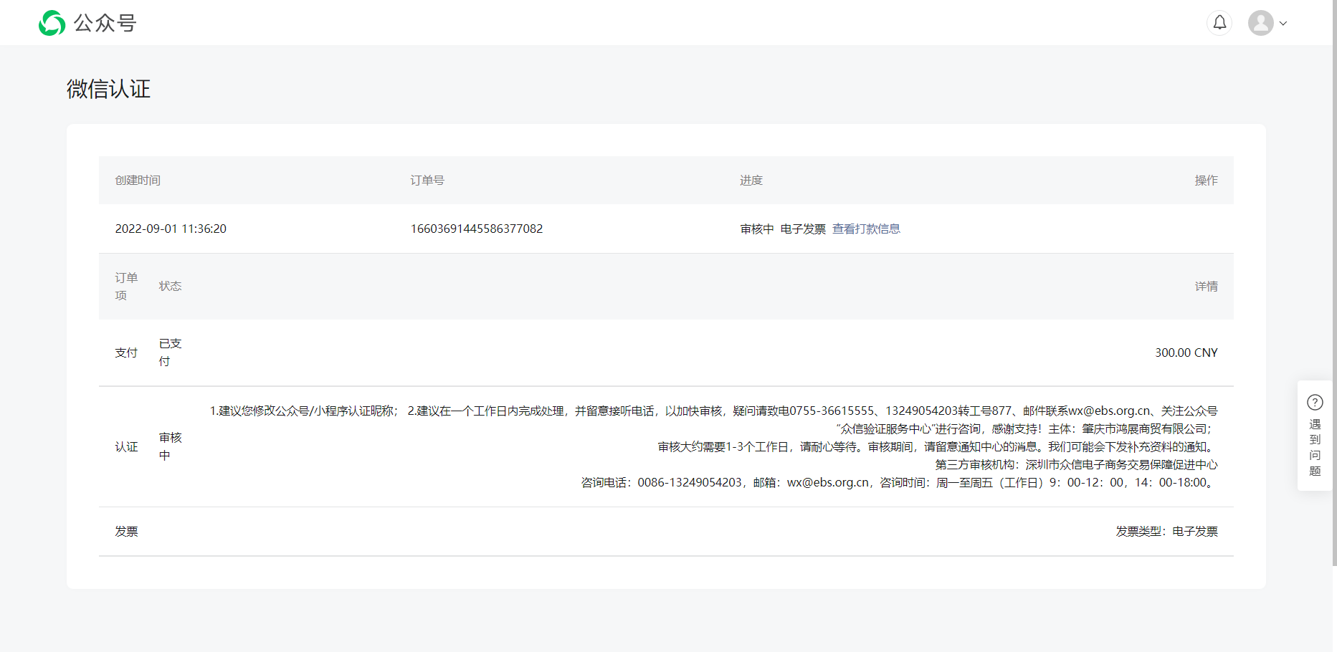Image resolution: width=1337 pixels, height=652 pixels.
Task: Click the user avatar icon
Action: (x=1260, y=23)
